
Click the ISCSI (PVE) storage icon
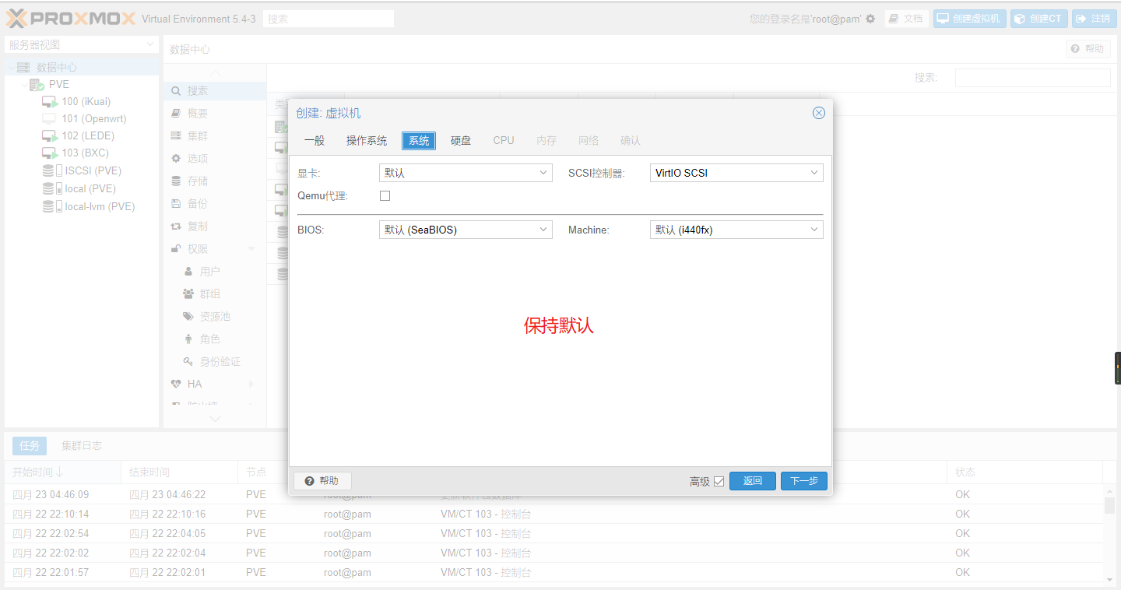click(51, 170)
